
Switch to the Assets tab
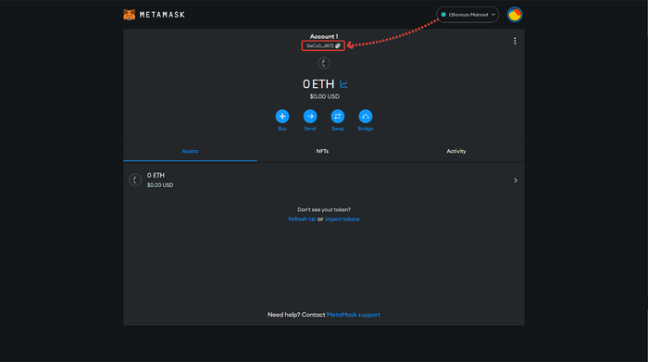pos(190,151)
